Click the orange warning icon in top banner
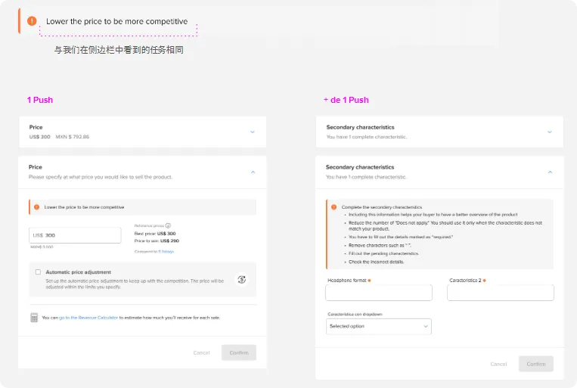This screenshot has height=388, width=577. click(x=32, y=21)
